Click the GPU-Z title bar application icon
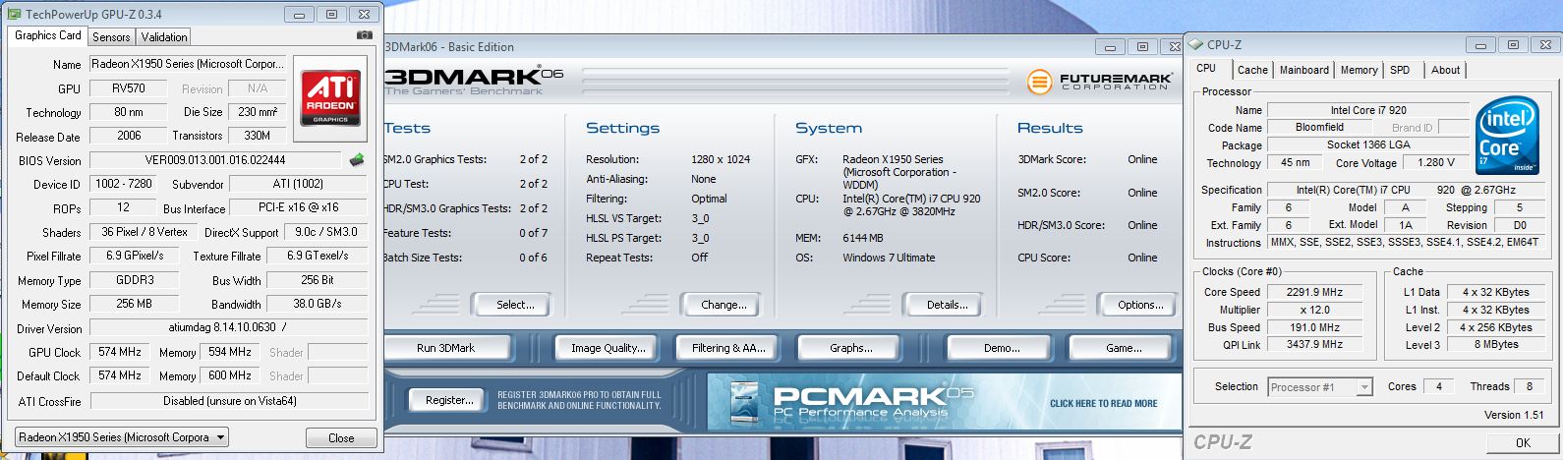Viewport: 1563px width, 460px height. coord(14,14)
